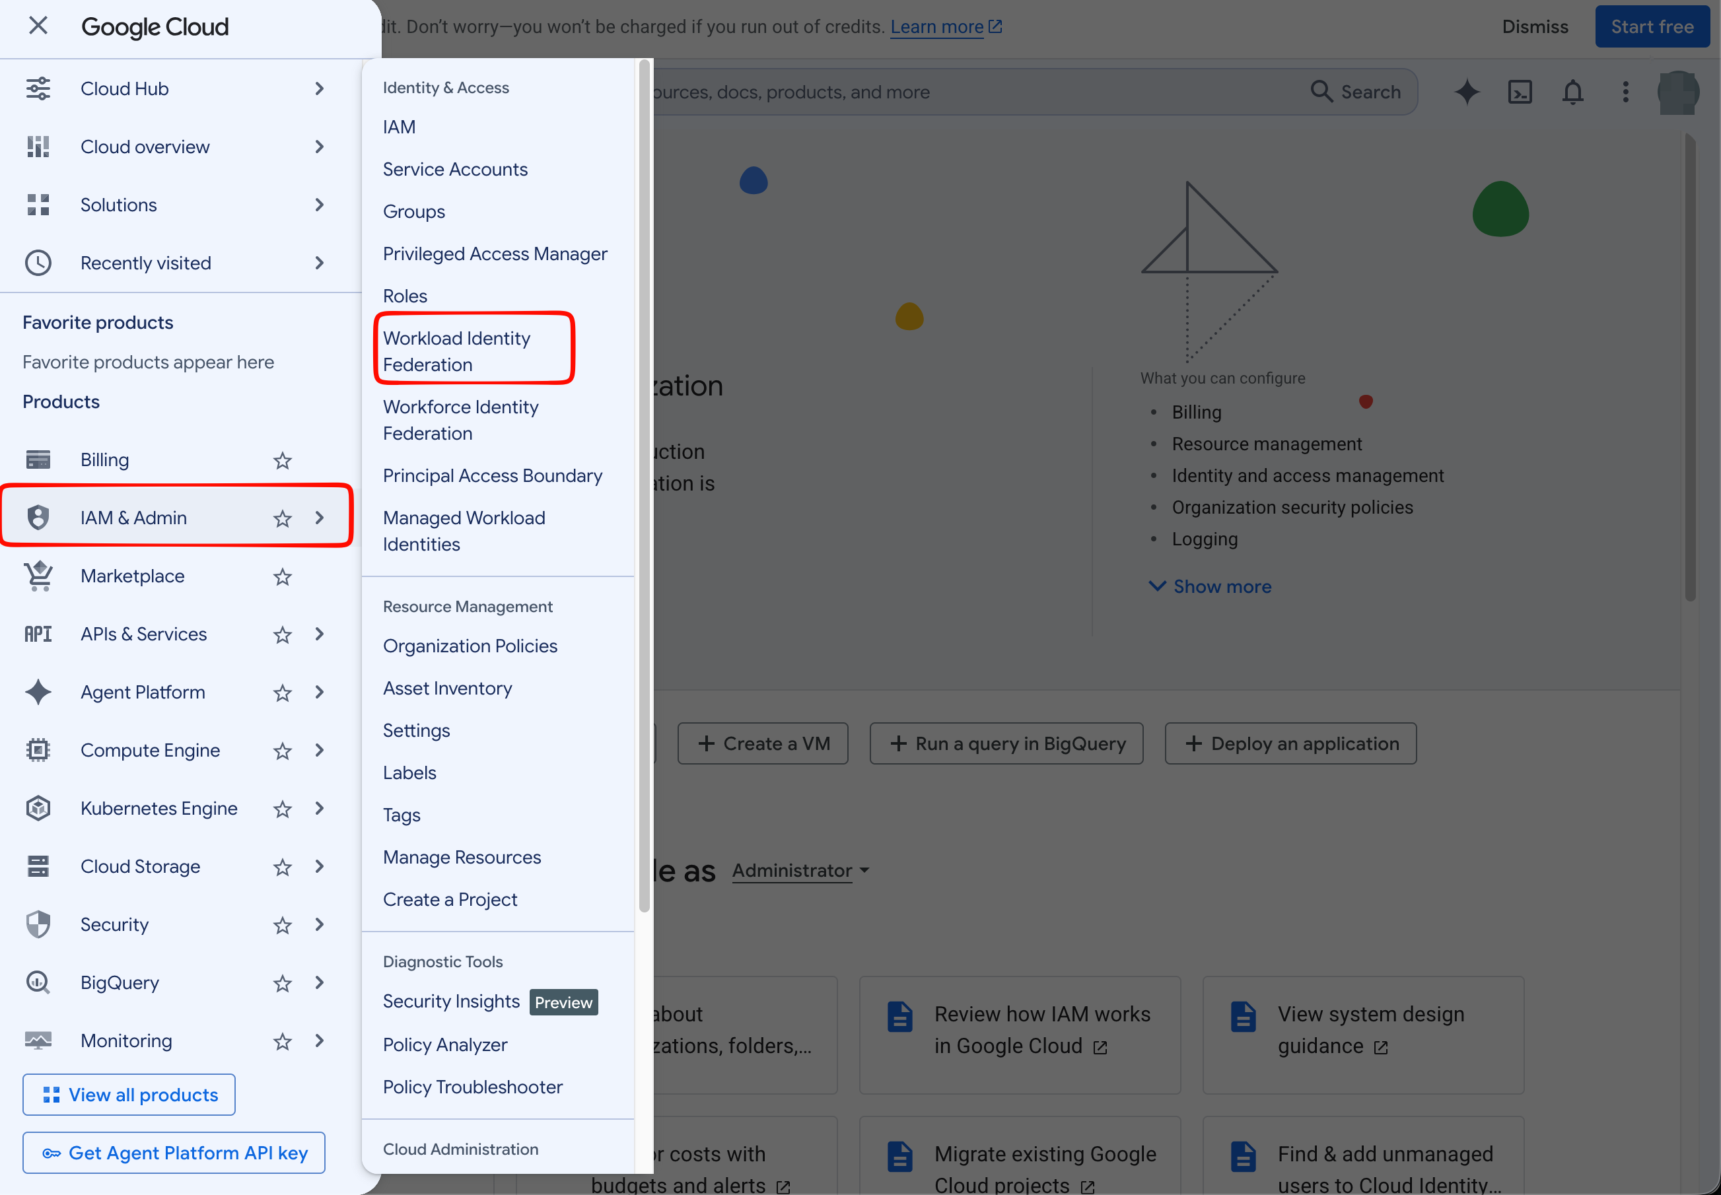Expand the Recently visited submenu arrow
Screen dimensions: 1721x1195
[320, 263]
